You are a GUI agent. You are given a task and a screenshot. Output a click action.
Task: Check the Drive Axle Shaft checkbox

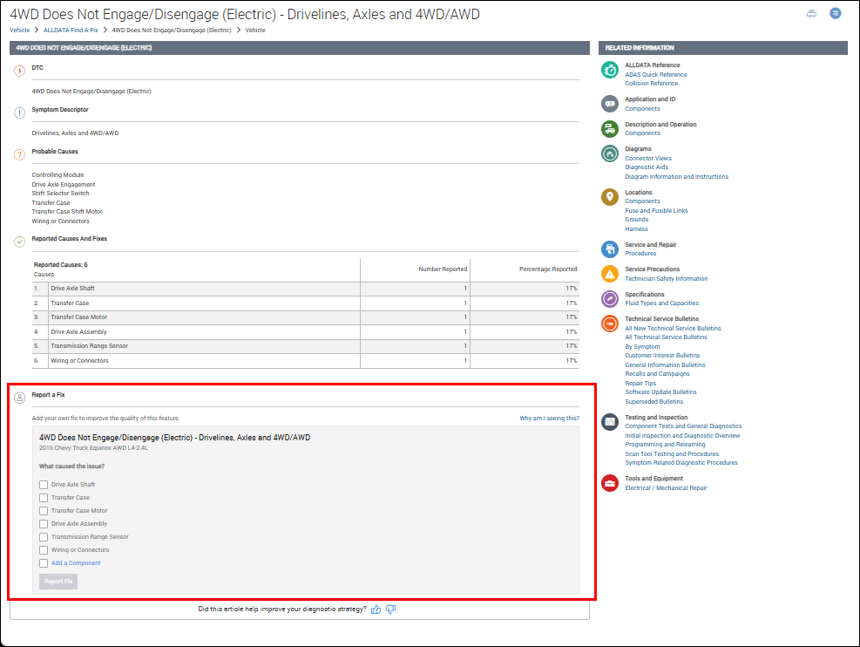click(x=44, y=485)
